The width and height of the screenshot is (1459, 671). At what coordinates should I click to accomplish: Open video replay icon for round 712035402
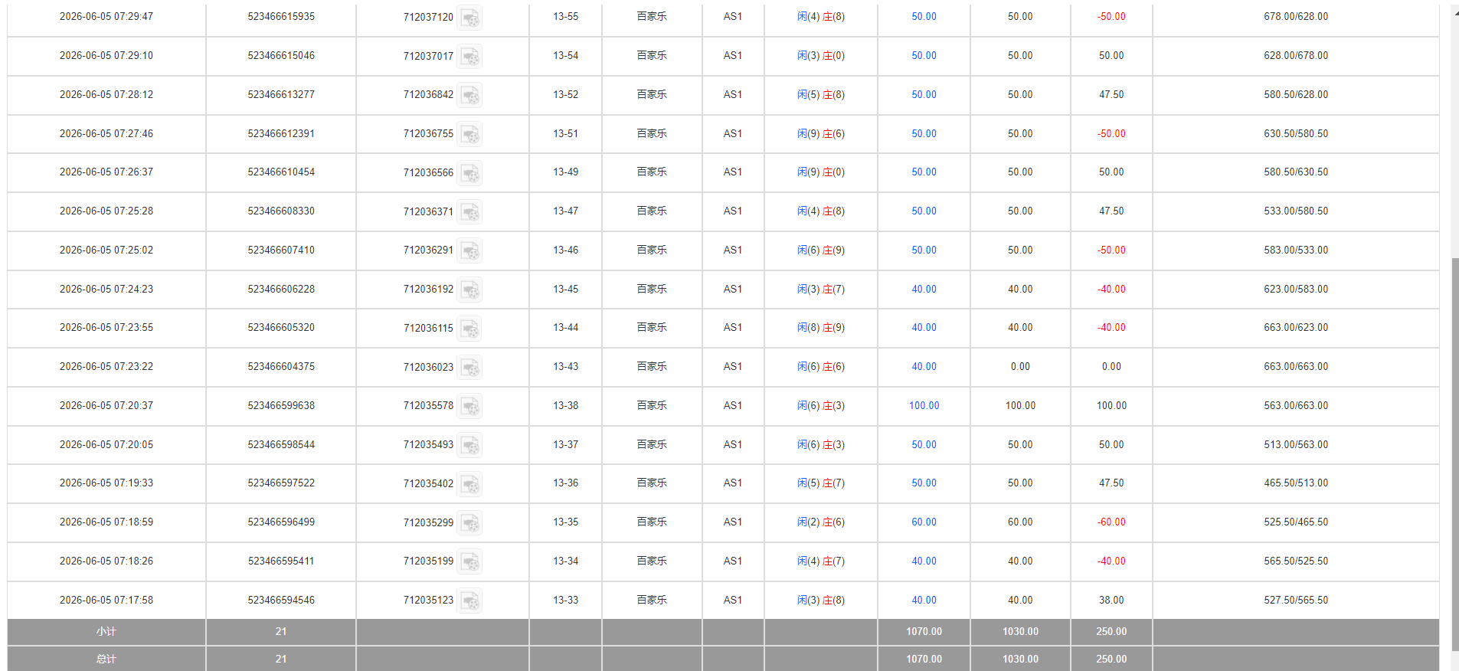(x=469, y=484)
